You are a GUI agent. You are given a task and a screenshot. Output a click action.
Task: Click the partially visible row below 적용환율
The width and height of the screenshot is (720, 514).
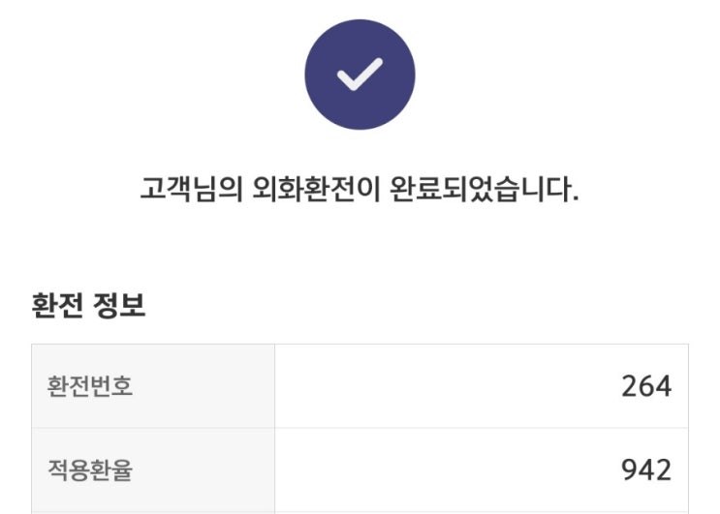coord(153,509)
